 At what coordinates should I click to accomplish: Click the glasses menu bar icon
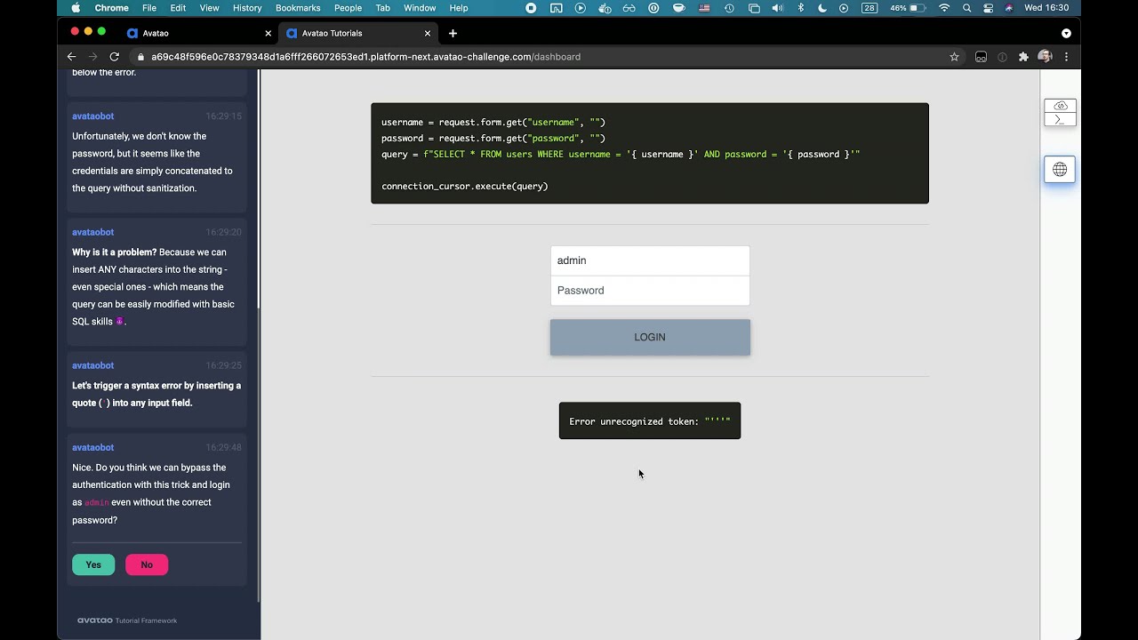629,8
